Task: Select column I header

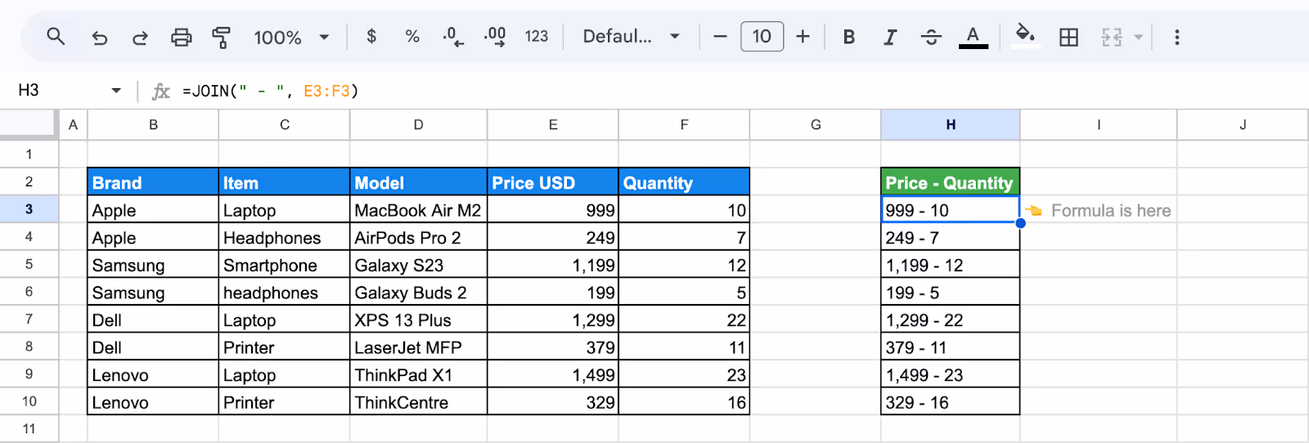Action: pyautogui.click(x=1099, y=125)
